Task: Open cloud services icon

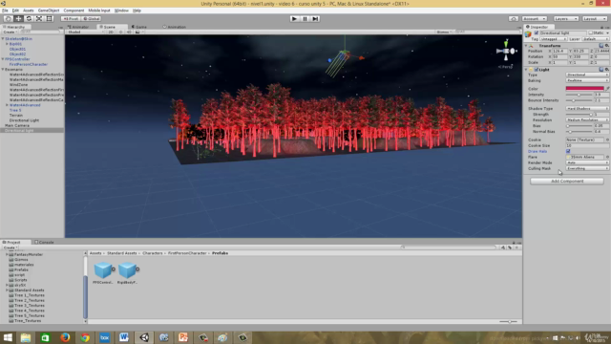Action: click(514, 19)
